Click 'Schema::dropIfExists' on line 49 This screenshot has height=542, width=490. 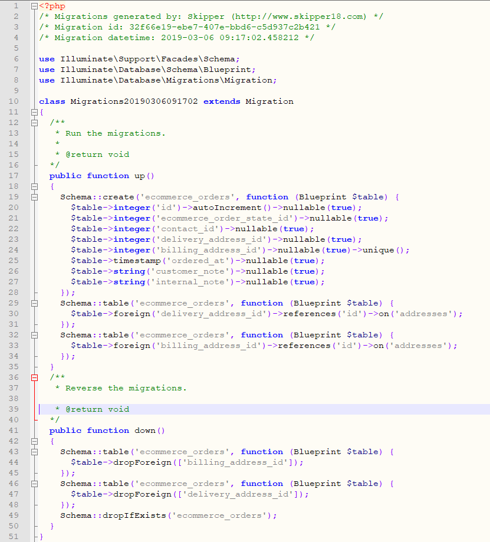tap(113, 515)
